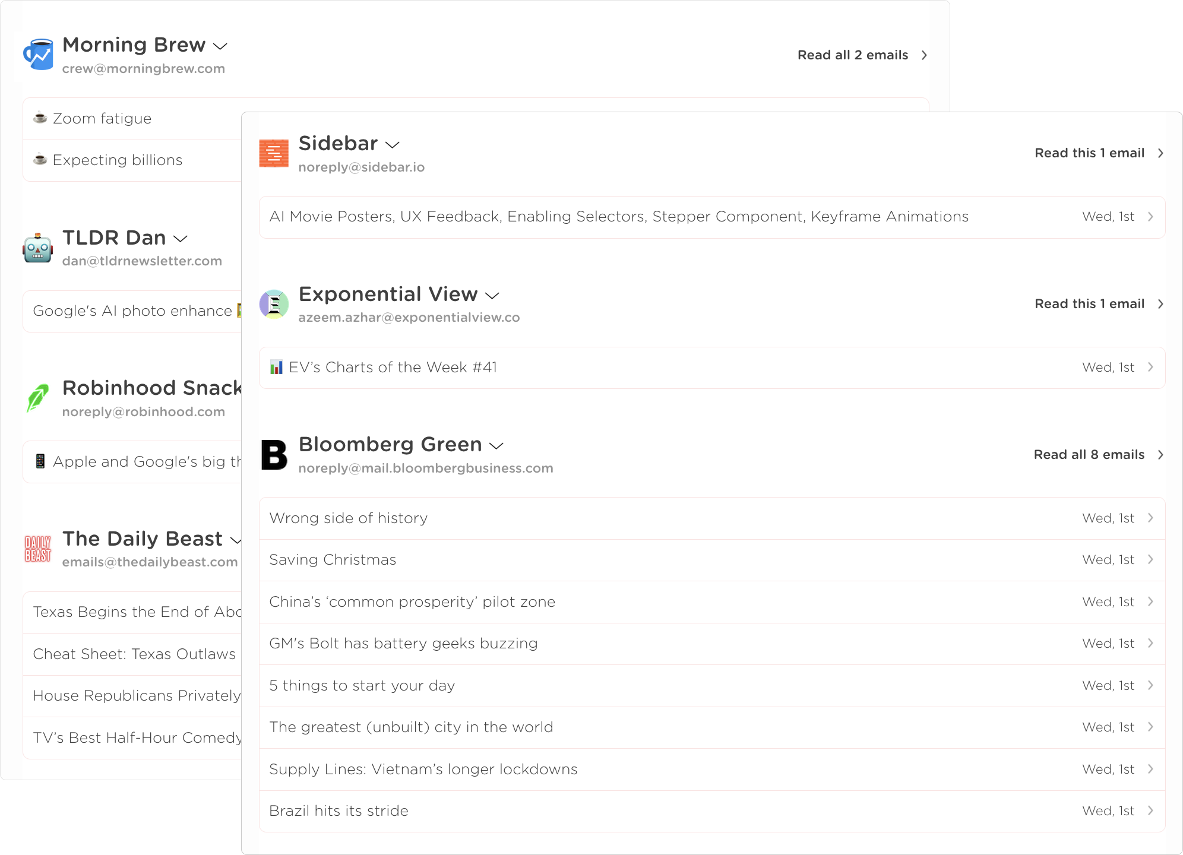Click the Exponential View round logo
The width and height of the screenshot is (1183, 855).
coord(274,304)
